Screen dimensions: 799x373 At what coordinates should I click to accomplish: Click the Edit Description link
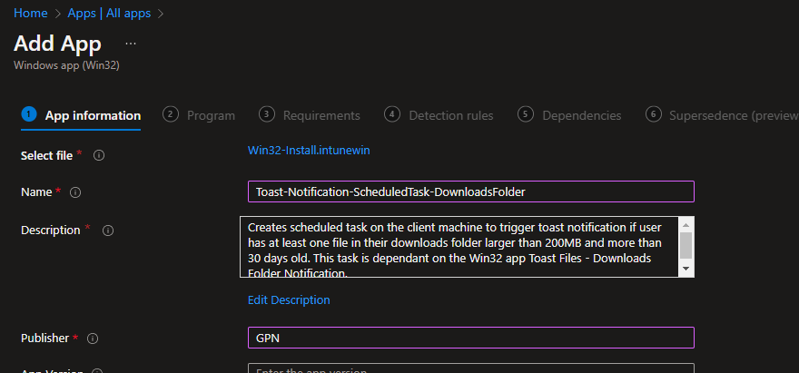coord(289,299)
